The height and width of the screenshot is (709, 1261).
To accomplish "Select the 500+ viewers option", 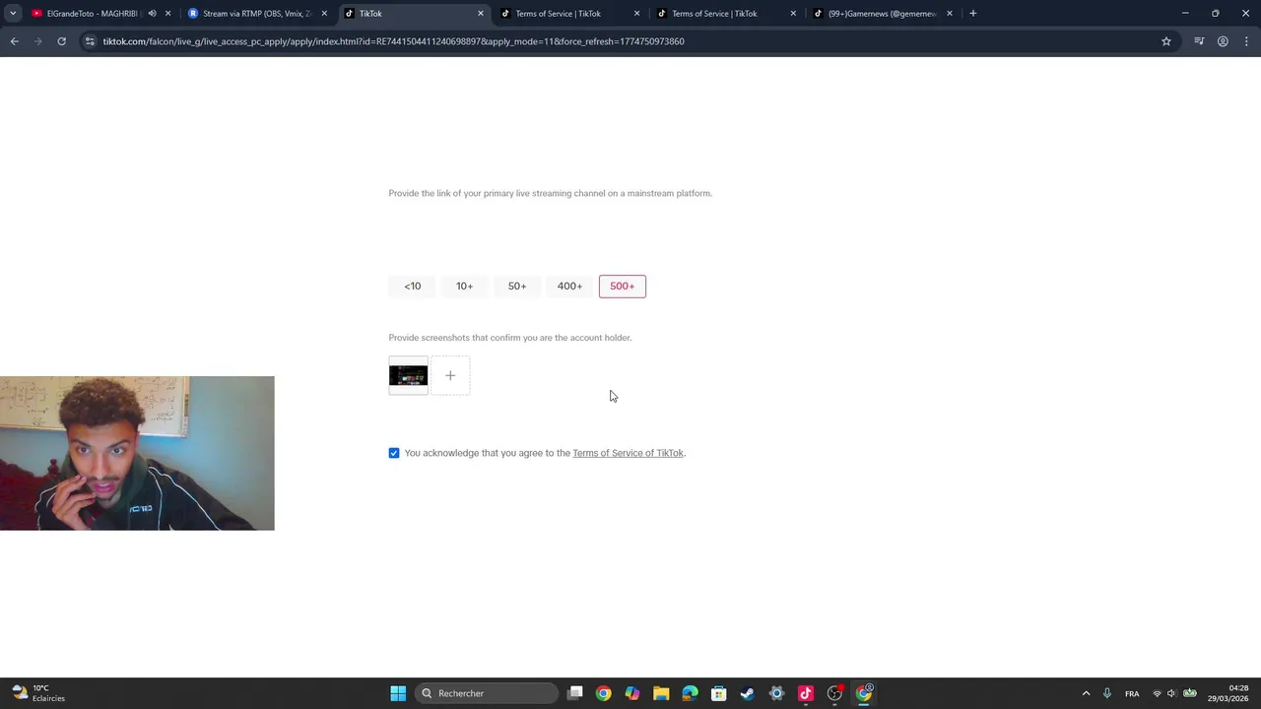I will pyautogui.click(x=623, y=287).
